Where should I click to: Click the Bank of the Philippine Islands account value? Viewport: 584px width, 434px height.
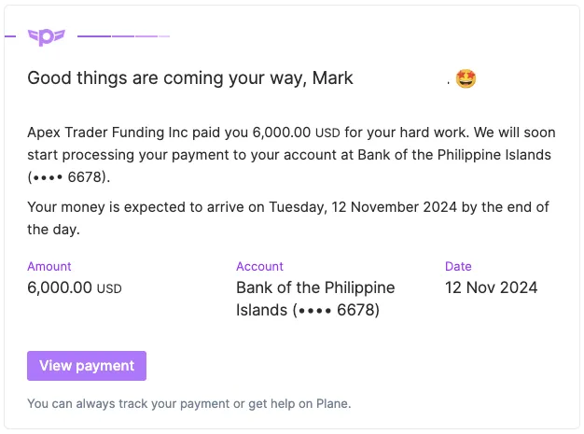[x=315, y=299]
